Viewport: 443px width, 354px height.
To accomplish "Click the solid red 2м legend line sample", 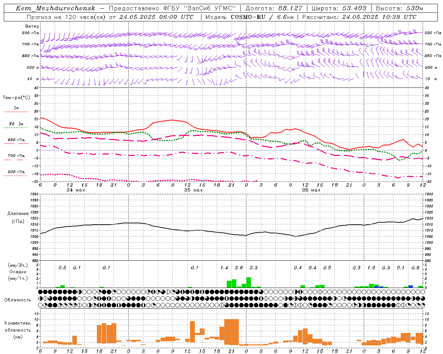I will click(x=16, y=112).
